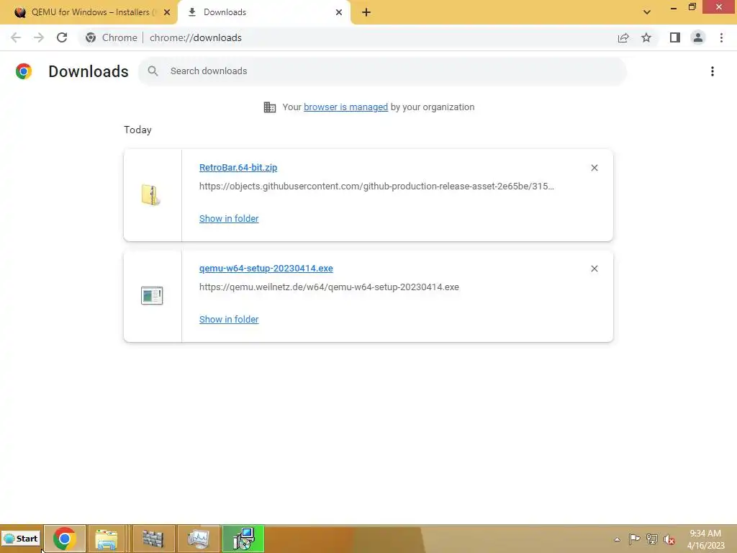737x553 pixels.
Task: Open the 'browser is managed' link
Action: tap(346, 107)
